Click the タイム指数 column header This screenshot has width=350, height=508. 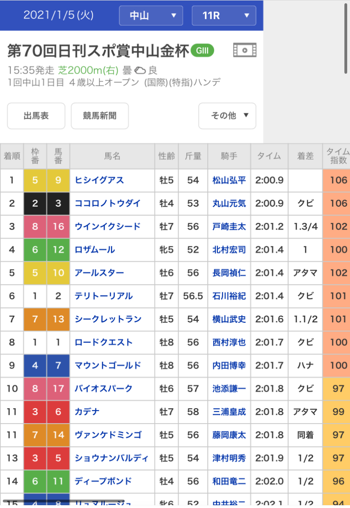[x=336, y=156]
